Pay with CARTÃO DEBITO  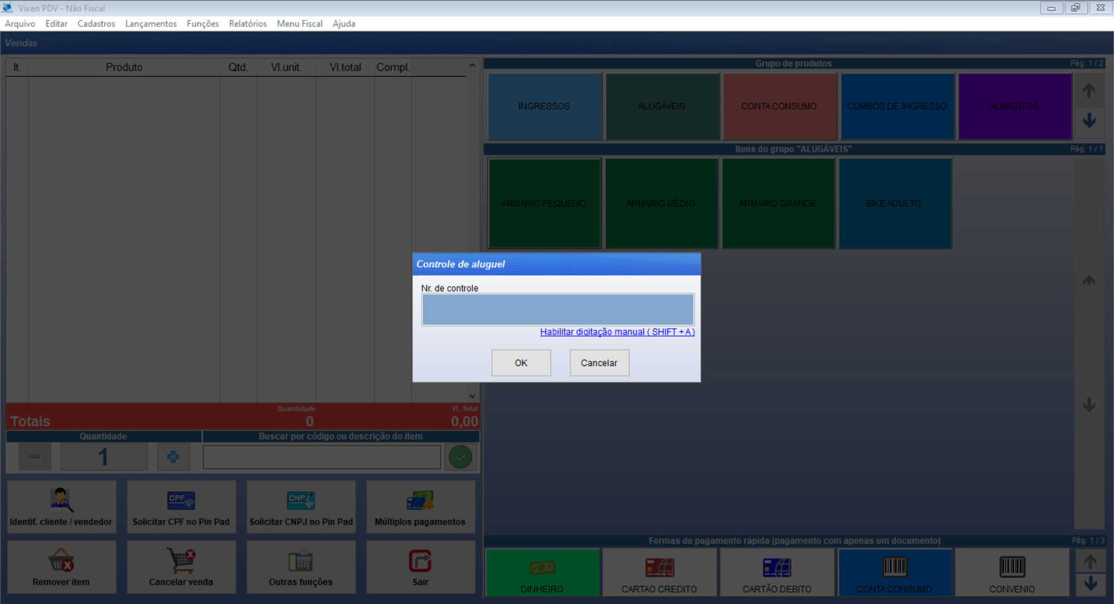click(x=777, y=572)
